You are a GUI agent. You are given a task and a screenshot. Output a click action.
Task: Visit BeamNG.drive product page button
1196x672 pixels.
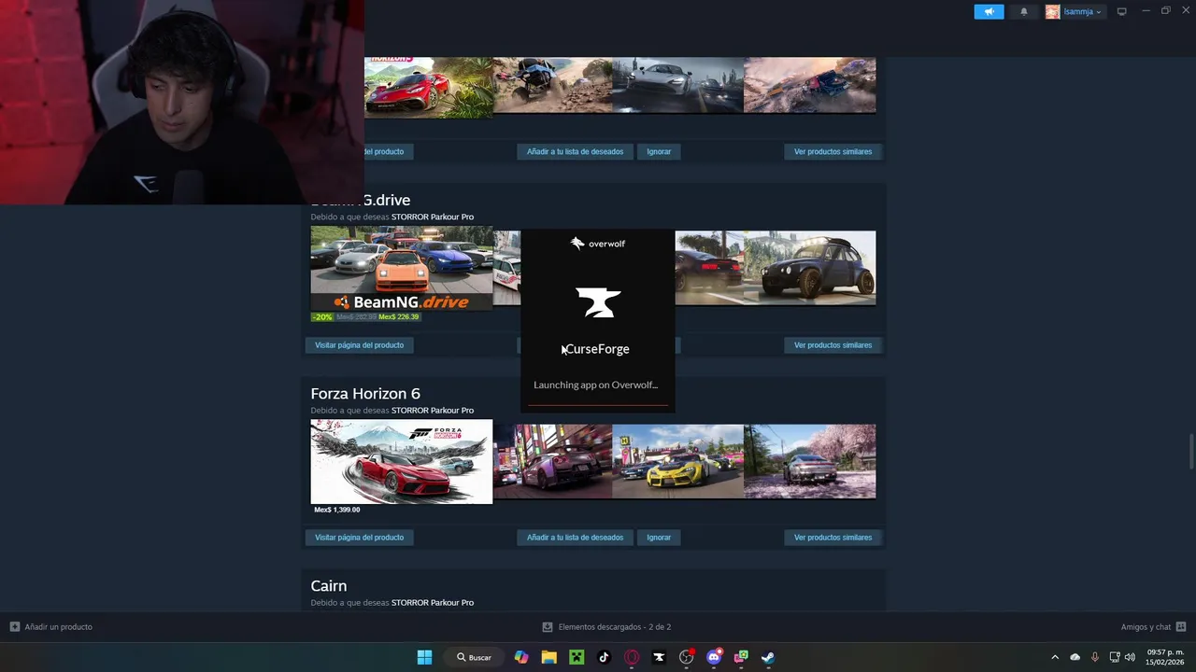[360, 345]
